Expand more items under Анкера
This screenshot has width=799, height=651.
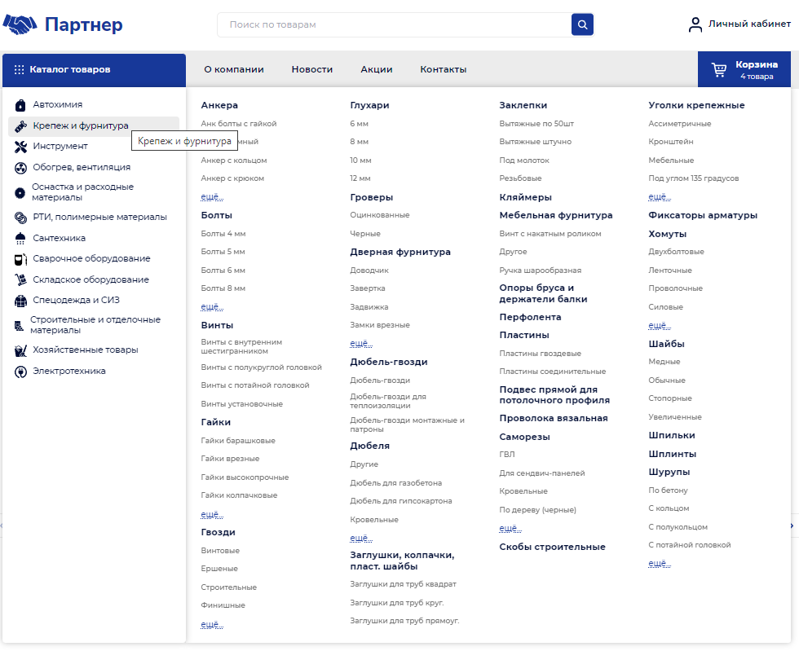212,196
